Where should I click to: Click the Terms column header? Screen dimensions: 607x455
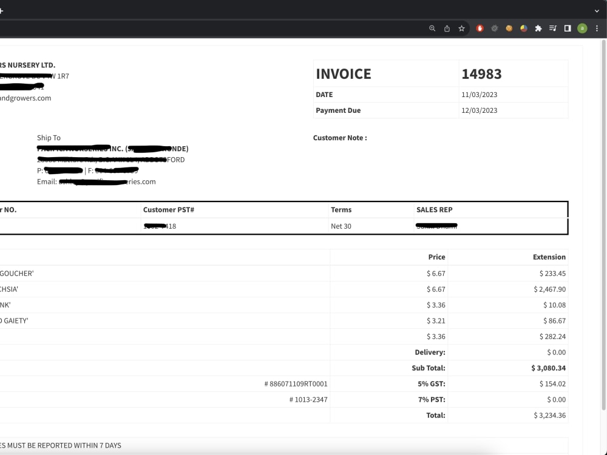[341, 210]
